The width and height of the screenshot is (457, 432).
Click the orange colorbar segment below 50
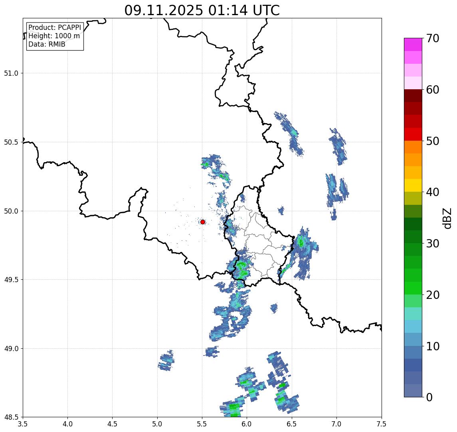[x=413, y=147]
